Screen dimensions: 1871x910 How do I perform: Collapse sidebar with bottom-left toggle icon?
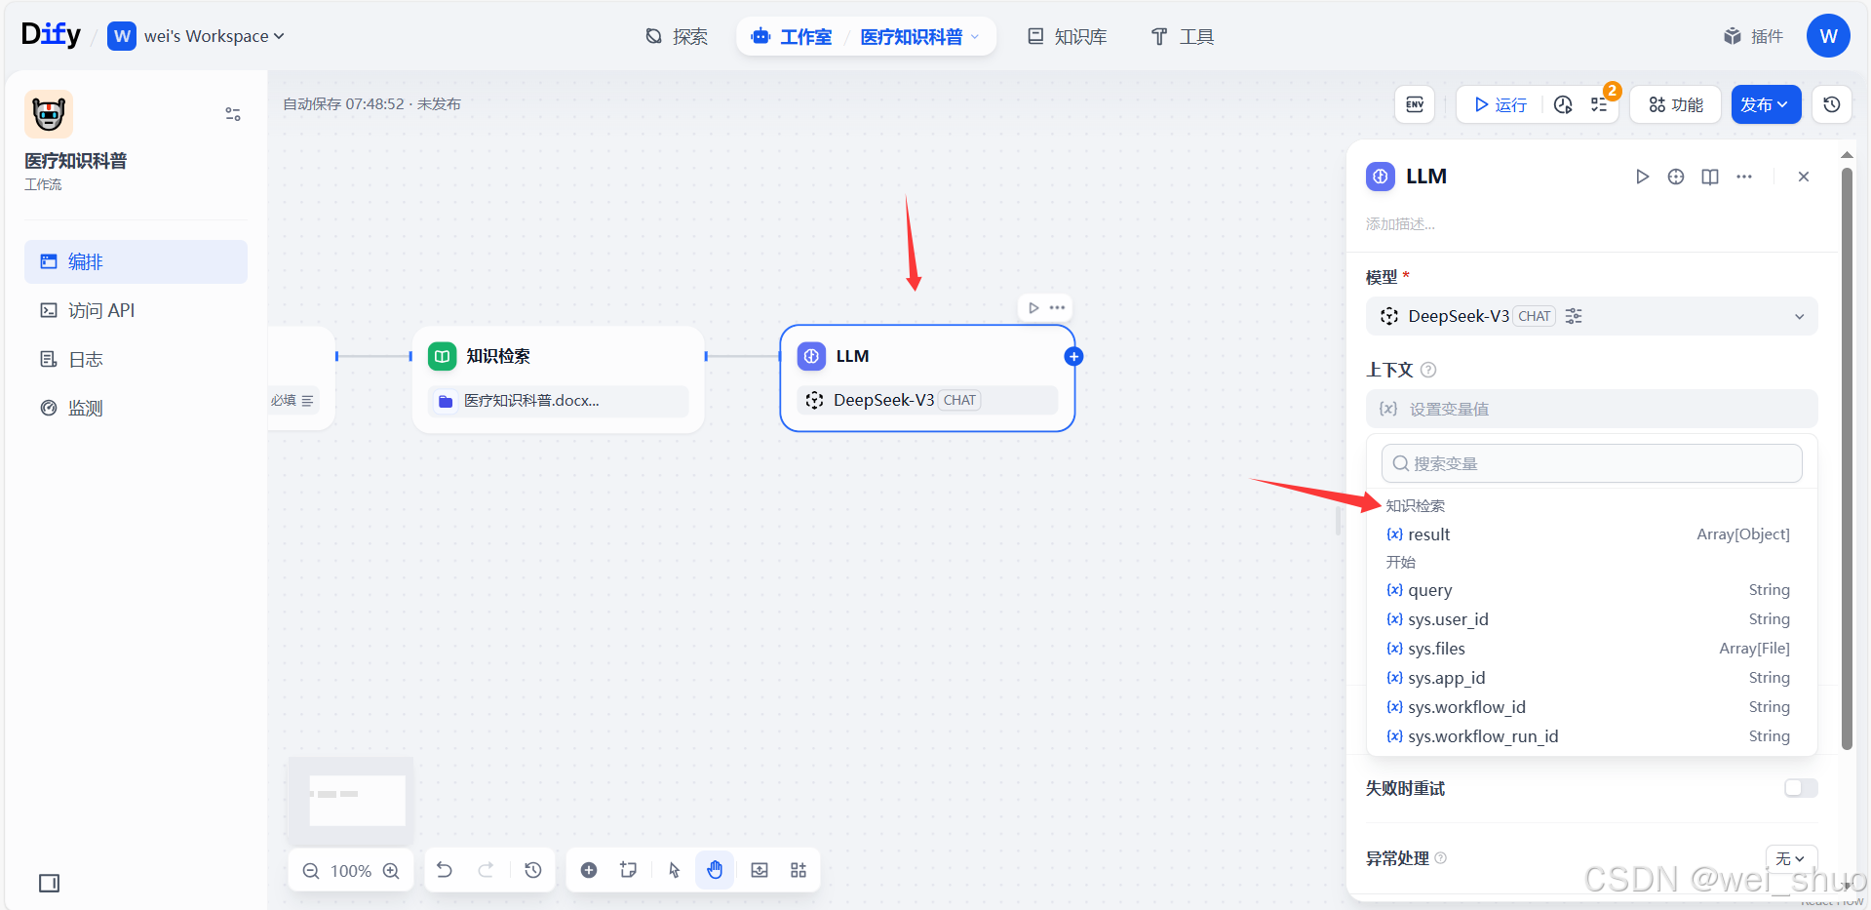(x=49, y=883)
